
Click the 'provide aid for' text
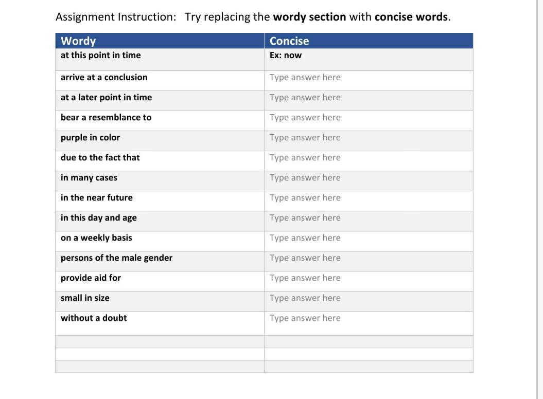click(91, 278)
